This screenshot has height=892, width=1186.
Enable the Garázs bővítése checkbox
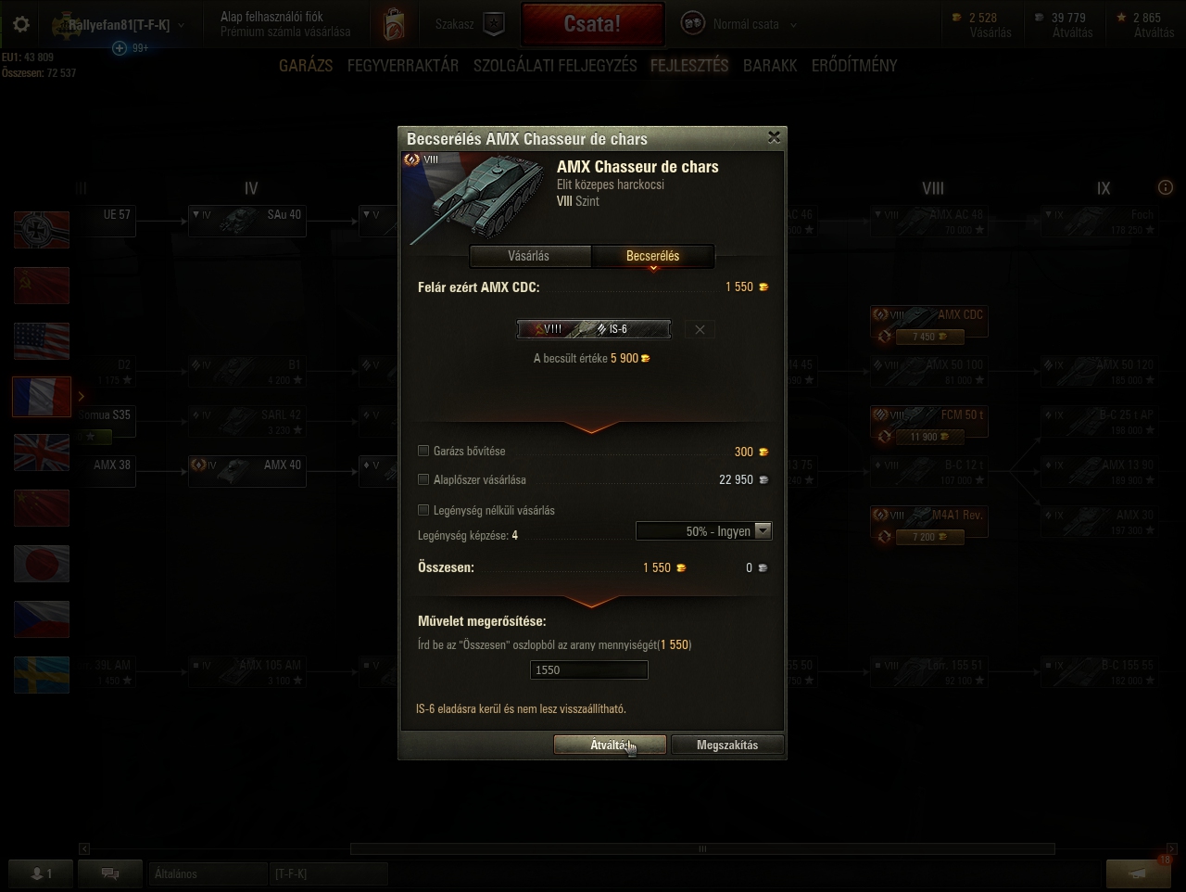pyautogui.click(x=423, y=451)
